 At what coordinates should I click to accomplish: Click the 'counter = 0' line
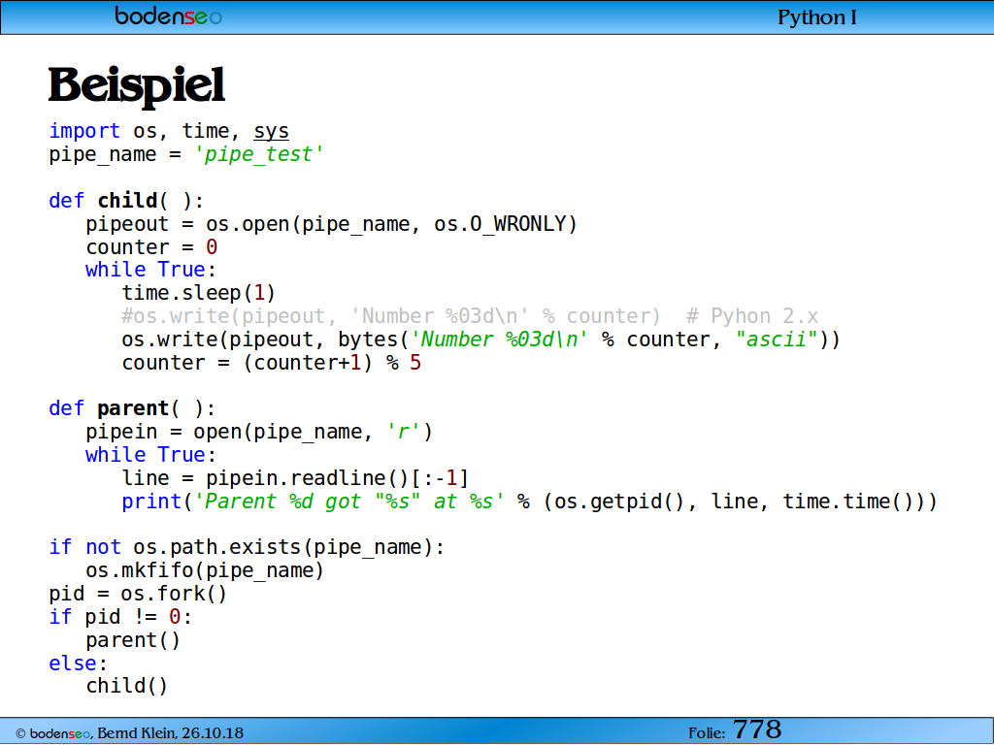pos(151,247)
